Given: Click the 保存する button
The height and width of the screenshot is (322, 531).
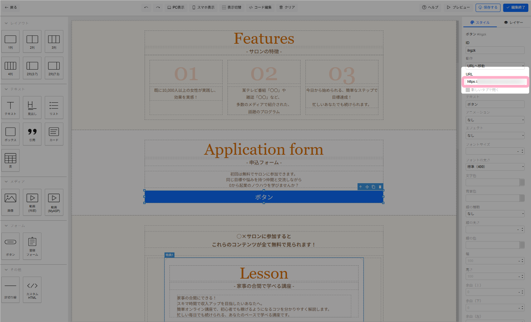Looking at the screenshot, I should pos(488,7).
